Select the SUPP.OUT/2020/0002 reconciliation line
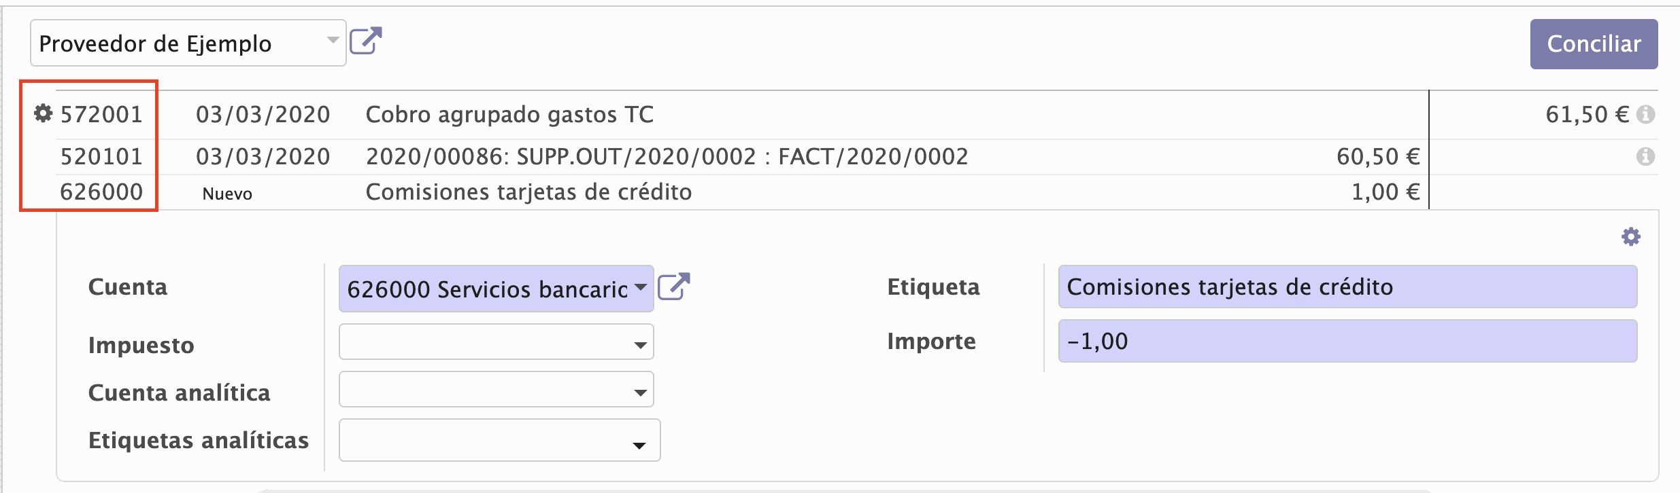1680x493 pixels. tap(667, 157)
